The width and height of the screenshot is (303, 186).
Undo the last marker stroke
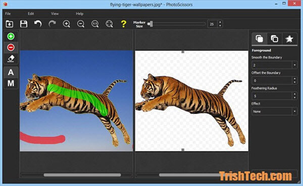tap(38, 24)
